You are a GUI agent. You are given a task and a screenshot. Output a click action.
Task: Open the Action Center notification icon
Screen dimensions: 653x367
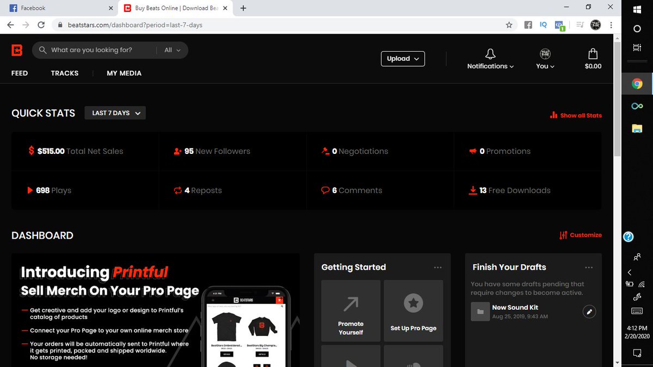637,353
